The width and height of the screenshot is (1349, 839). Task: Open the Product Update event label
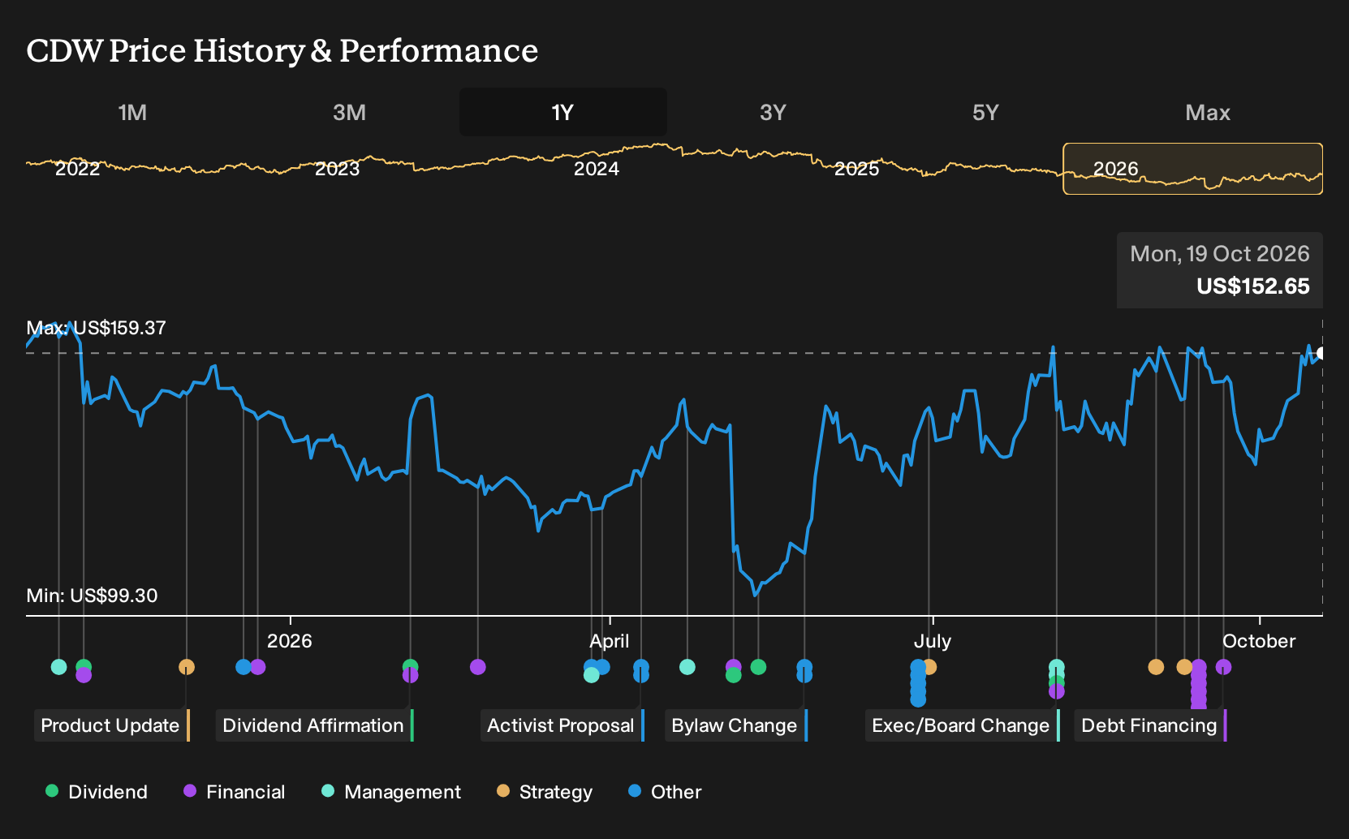point(111,725)
